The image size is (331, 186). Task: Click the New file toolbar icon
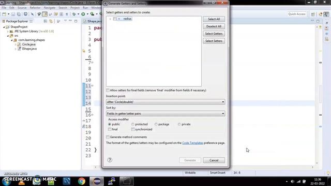(4, 14)
